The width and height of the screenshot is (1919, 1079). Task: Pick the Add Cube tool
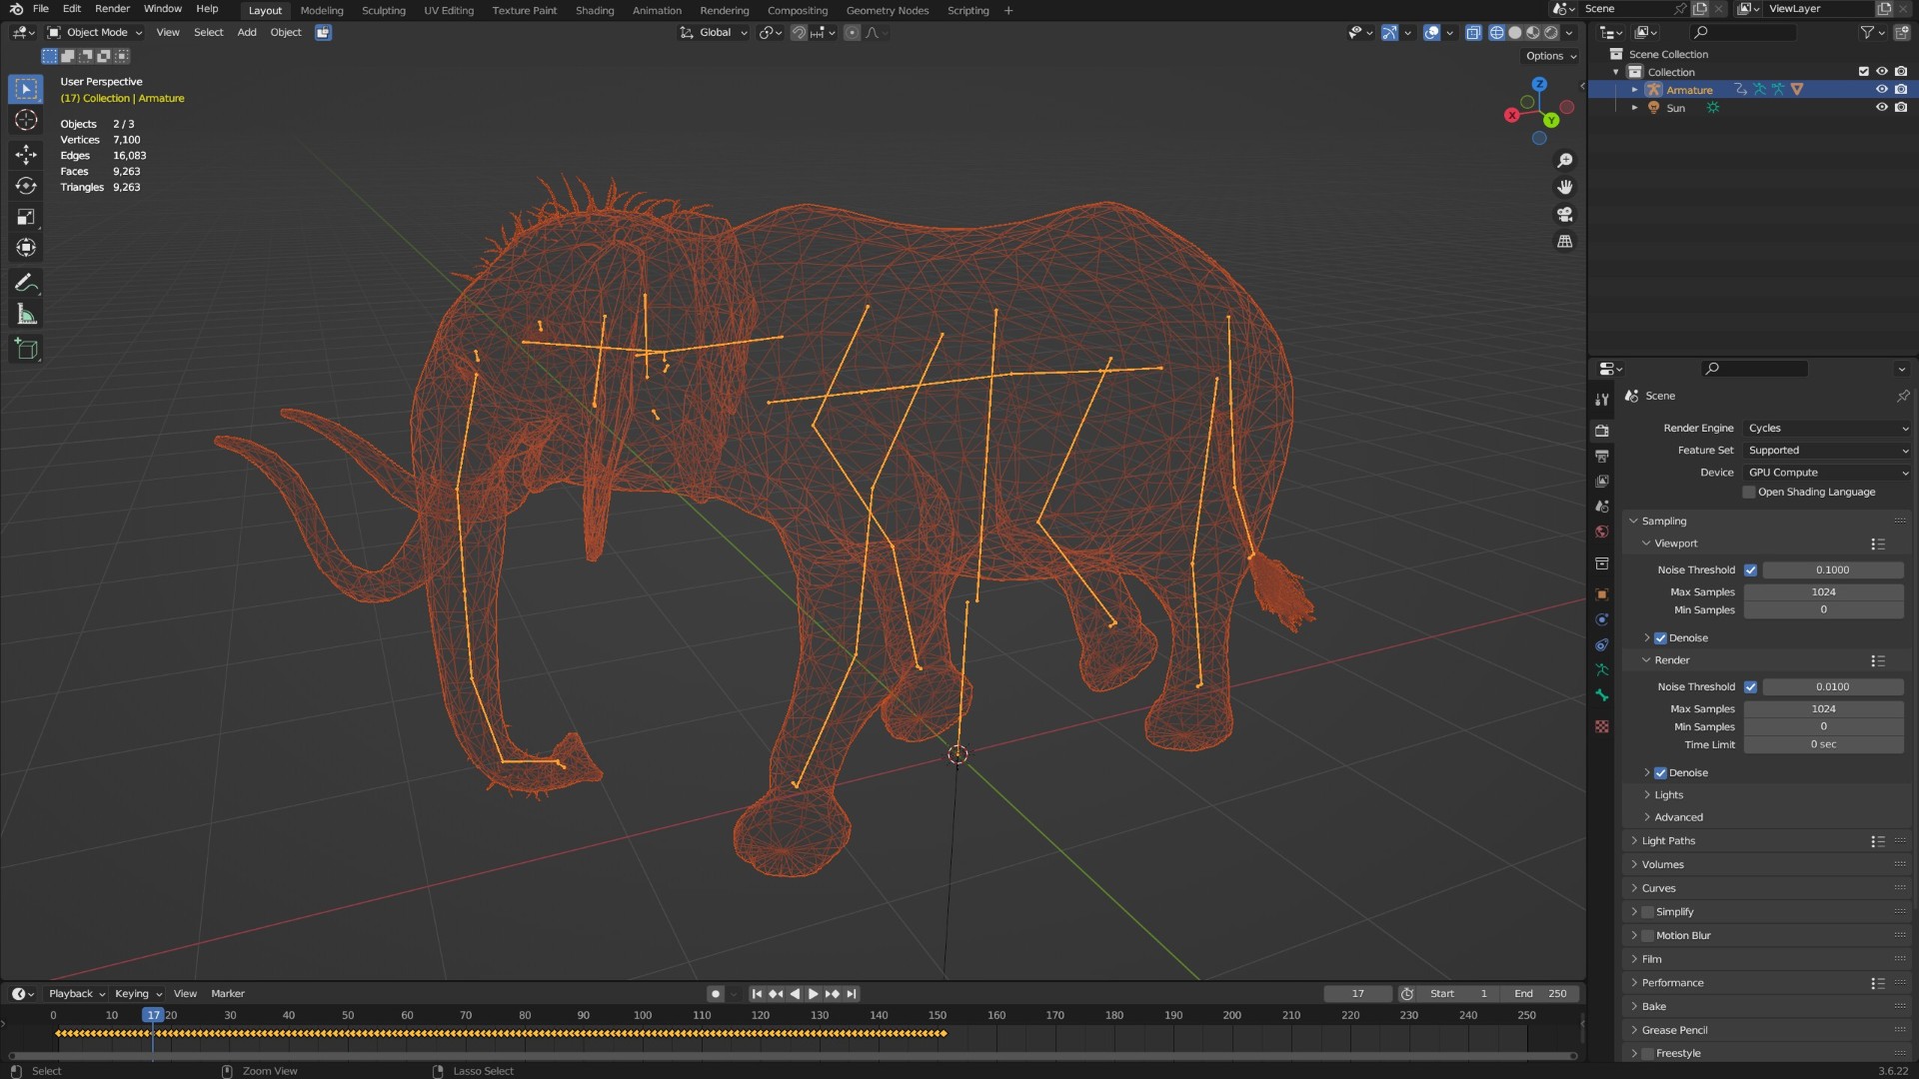coord(26,350)
